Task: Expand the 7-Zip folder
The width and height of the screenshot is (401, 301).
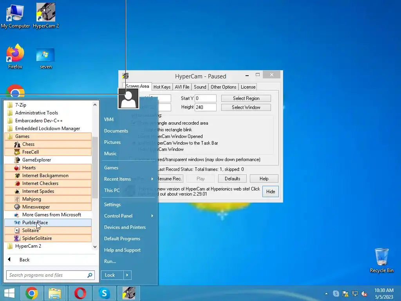Action: point(48,105)
